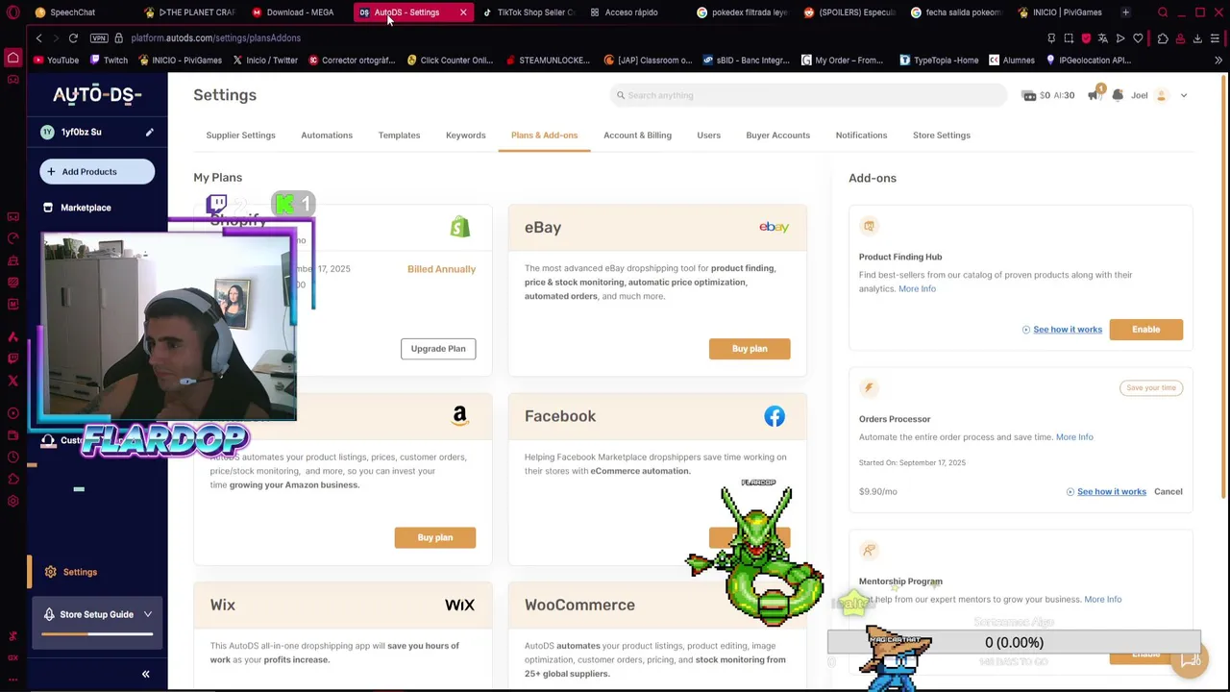
Task: Click the Opera easy setup menu icon
Action: pyautogui.click(x=1216, y=37)
